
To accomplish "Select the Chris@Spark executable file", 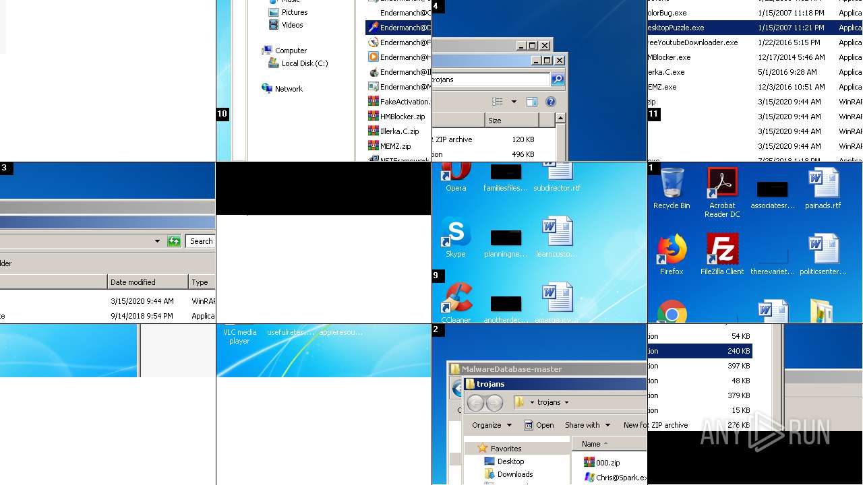I will click(x=615, y=478).
